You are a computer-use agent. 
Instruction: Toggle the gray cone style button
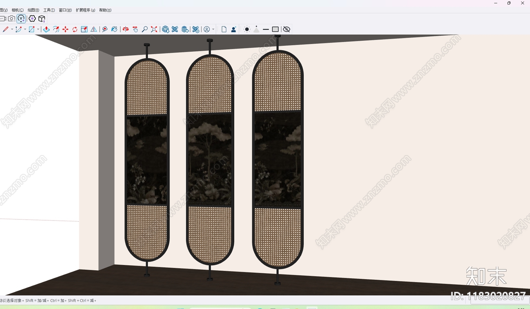coord(256,29)
